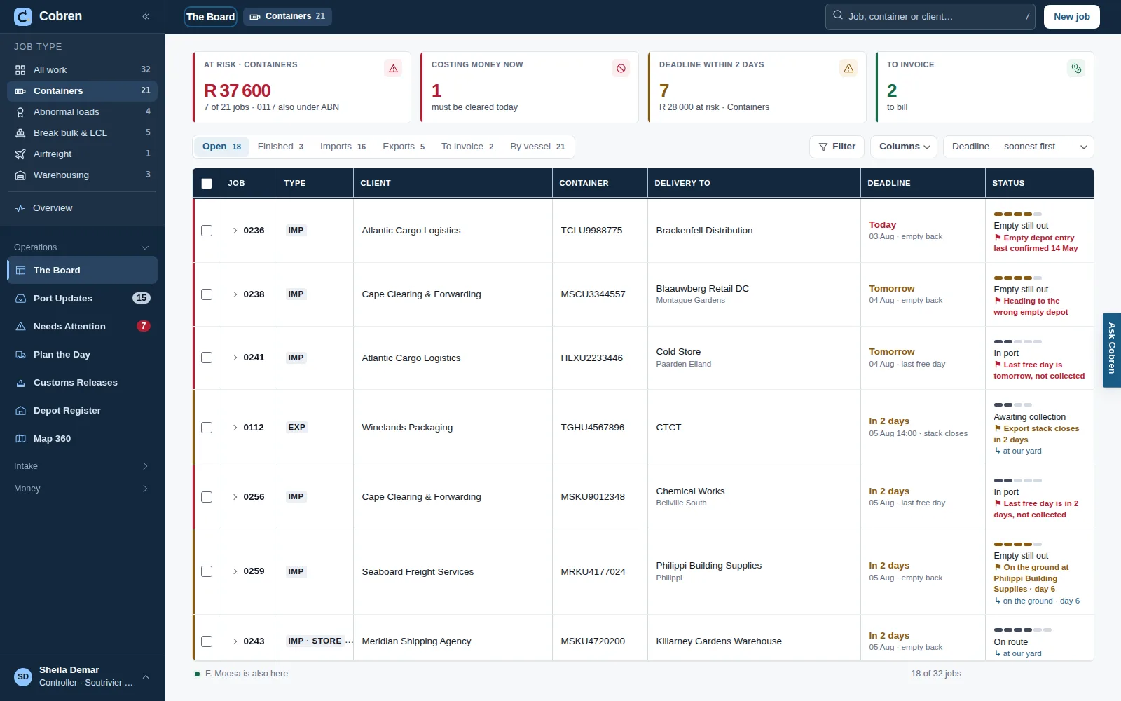
Task: Select the checkbox for job 0256
Action: pos(207,497)
